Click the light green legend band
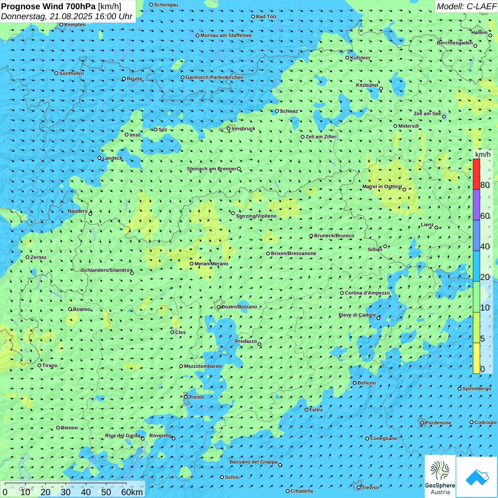 tap(476, 297)
